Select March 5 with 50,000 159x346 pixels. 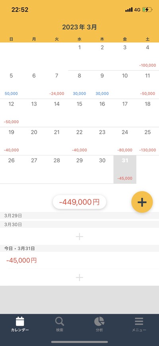11,85
